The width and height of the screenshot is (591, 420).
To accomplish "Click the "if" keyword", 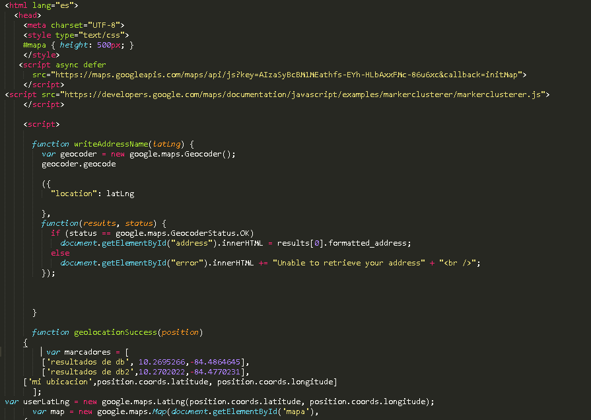I will coord(55,233).
